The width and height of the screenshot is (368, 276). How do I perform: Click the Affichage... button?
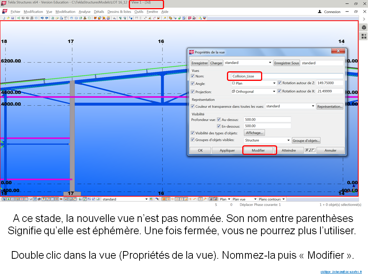(254, 133)
